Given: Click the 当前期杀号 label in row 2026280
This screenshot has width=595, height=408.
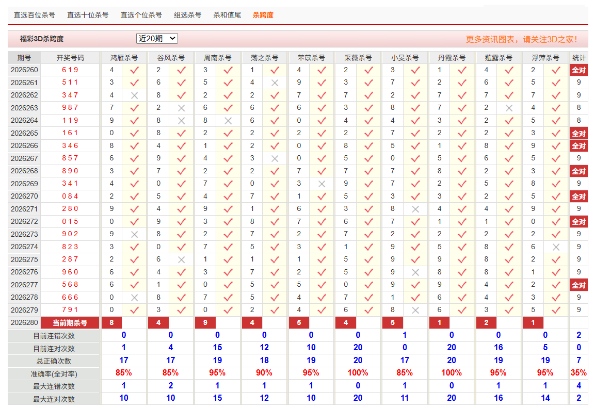Looking at the screenshot, I should [x=70, y=323].
